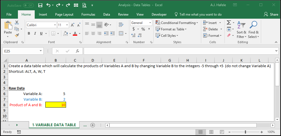The height and width of the screenshot is (136, 281).
Task: Click the Paste clipboard icon
Action: [x=8, y=25]
